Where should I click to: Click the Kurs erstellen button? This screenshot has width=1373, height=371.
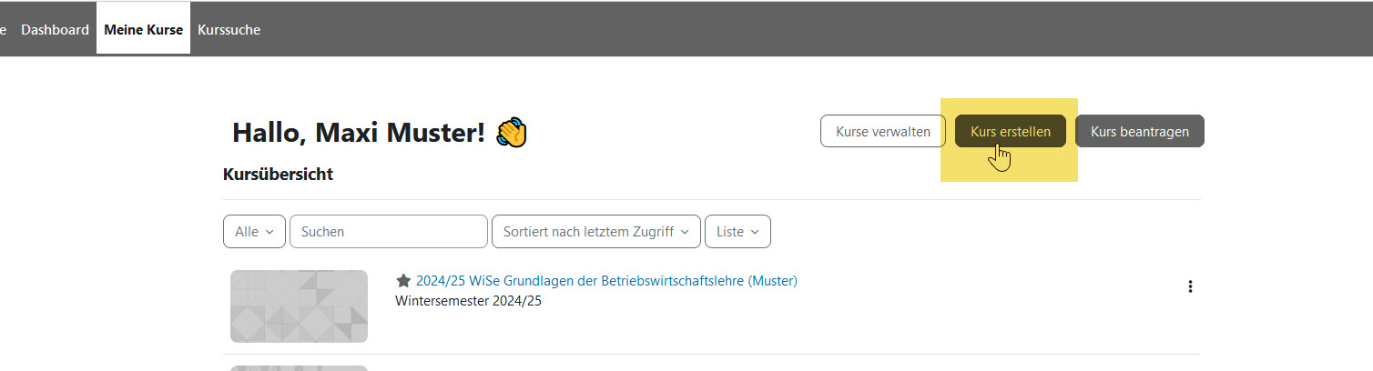(x=1010, y=132)
